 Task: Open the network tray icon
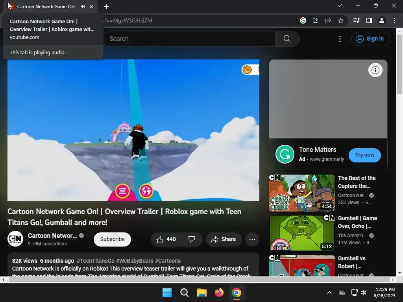[x=355, y=293]
